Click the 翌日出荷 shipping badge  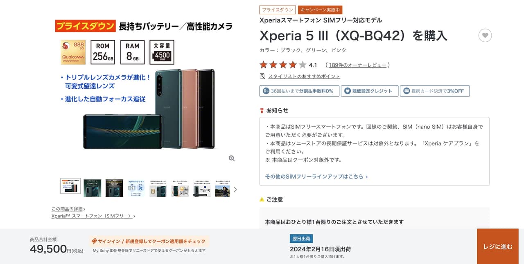click(301, 239)
